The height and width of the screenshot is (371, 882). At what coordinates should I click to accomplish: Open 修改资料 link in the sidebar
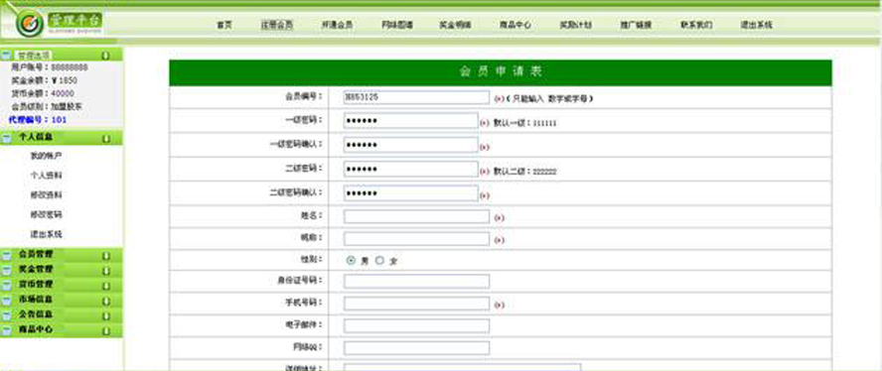point(46,195)
